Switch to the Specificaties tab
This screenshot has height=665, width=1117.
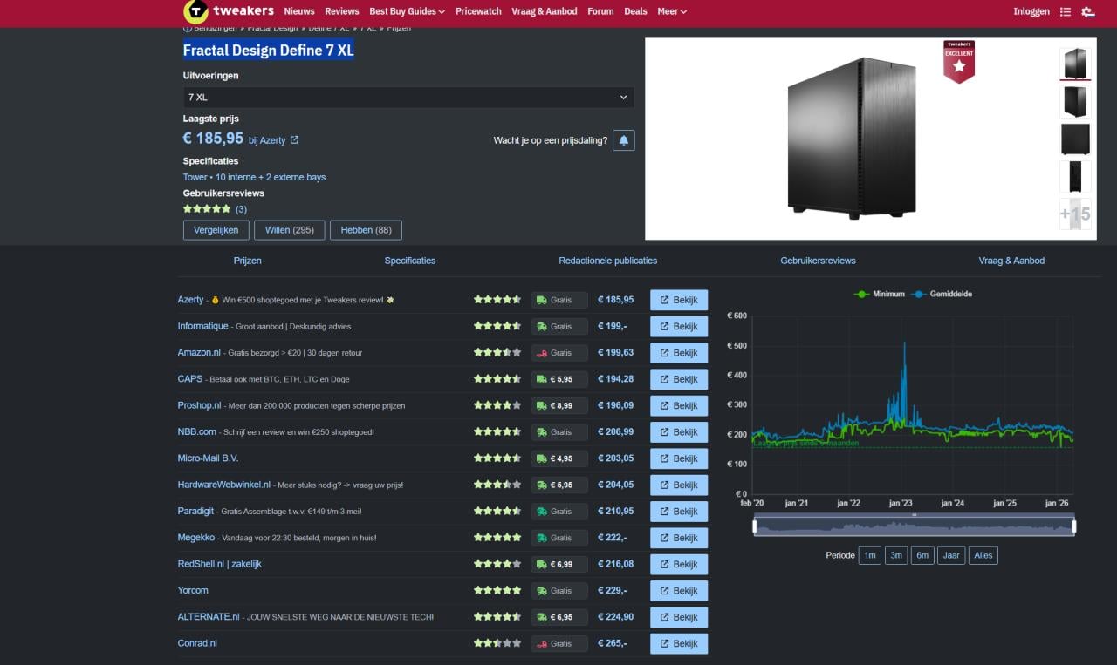[x=409, y=260]
